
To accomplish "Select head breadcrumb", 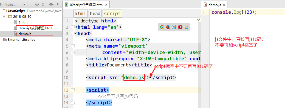I will (95, 14).
